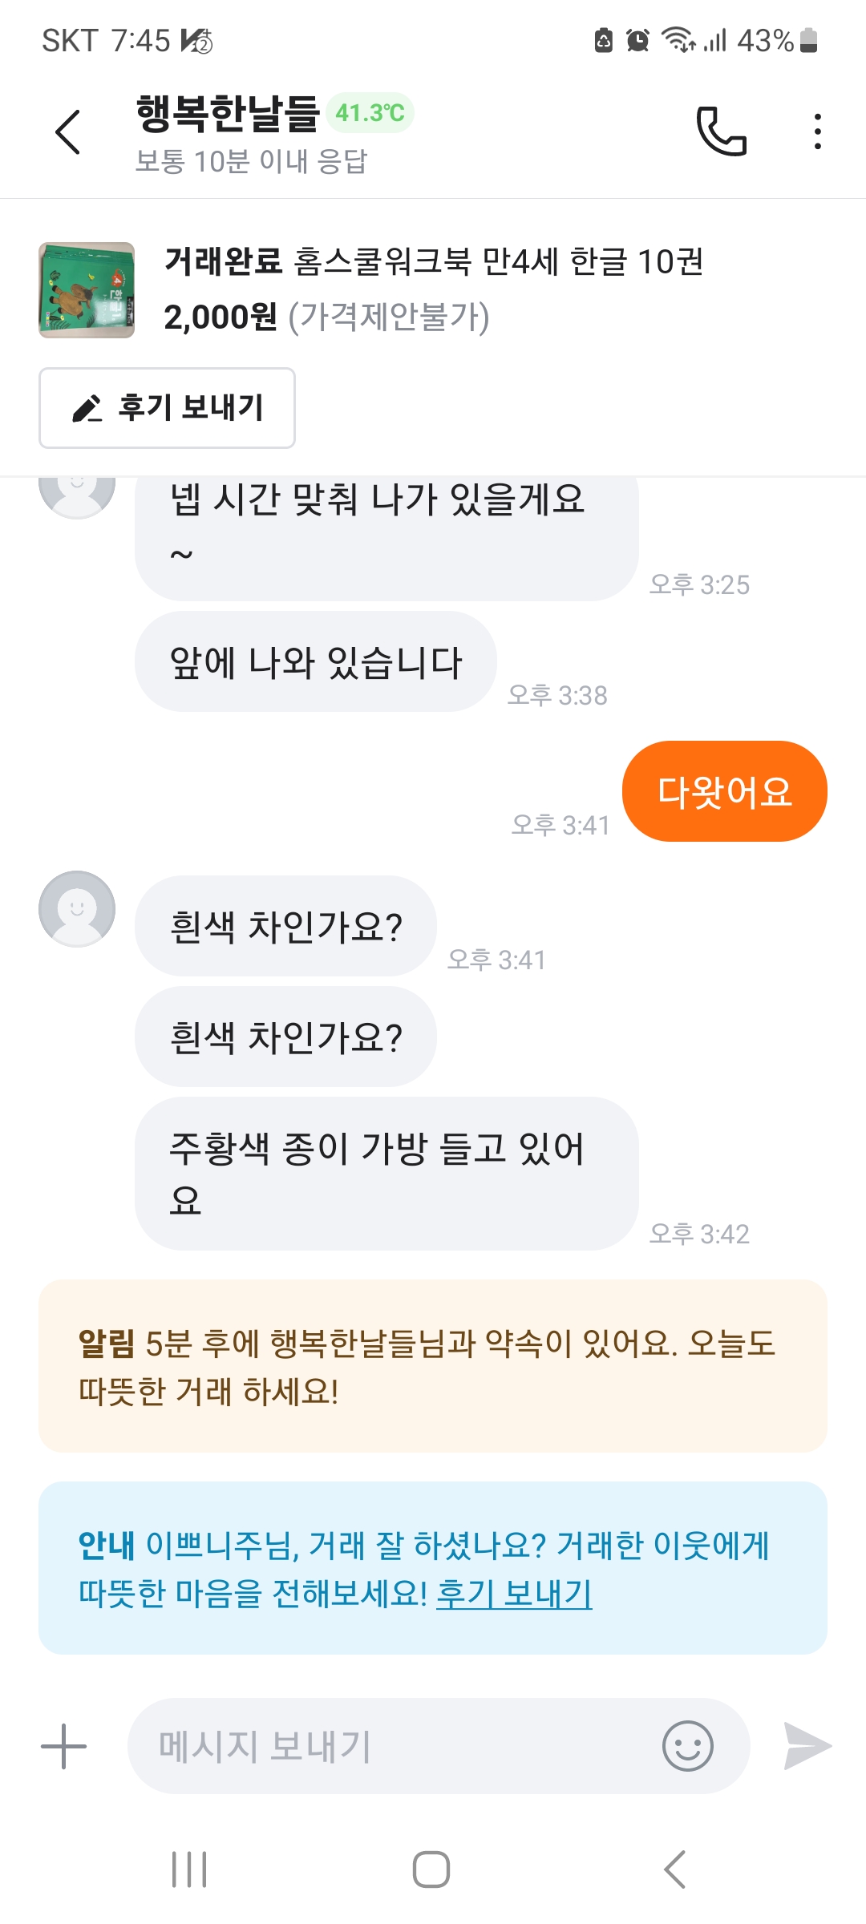Click the underlined 후기 보내기 link
Image resolution: width=866 pixels, height=1924 pixels.
click(514, 1593)
